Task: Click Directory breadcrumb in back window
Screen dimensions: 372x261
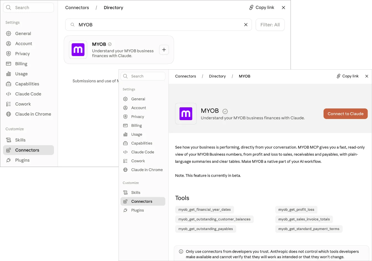Action: [x=113, y=7]
